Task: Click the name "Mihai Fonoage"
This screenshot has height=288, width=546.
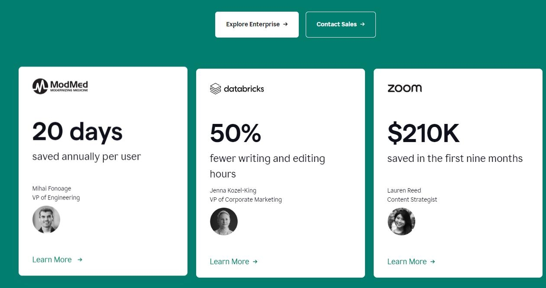Action: coord(52,188)
